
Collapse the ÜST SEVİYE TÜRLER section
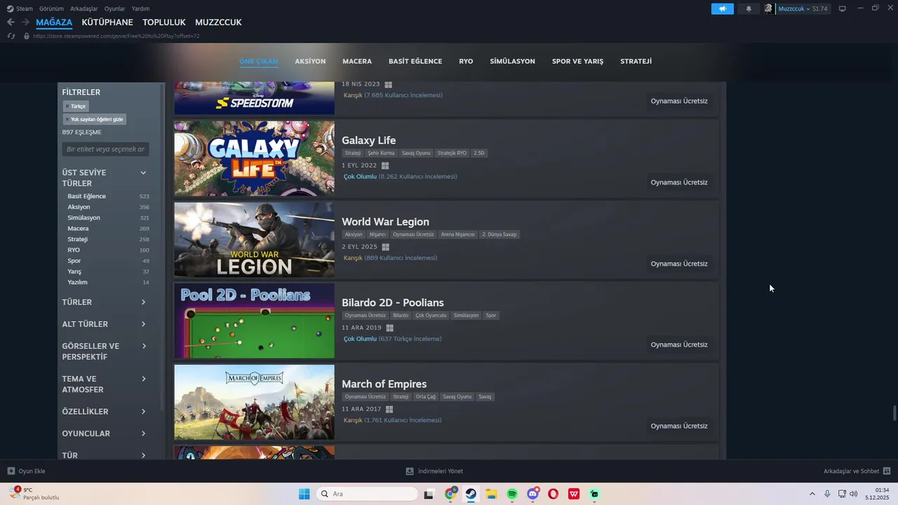[x=143, y=173]
